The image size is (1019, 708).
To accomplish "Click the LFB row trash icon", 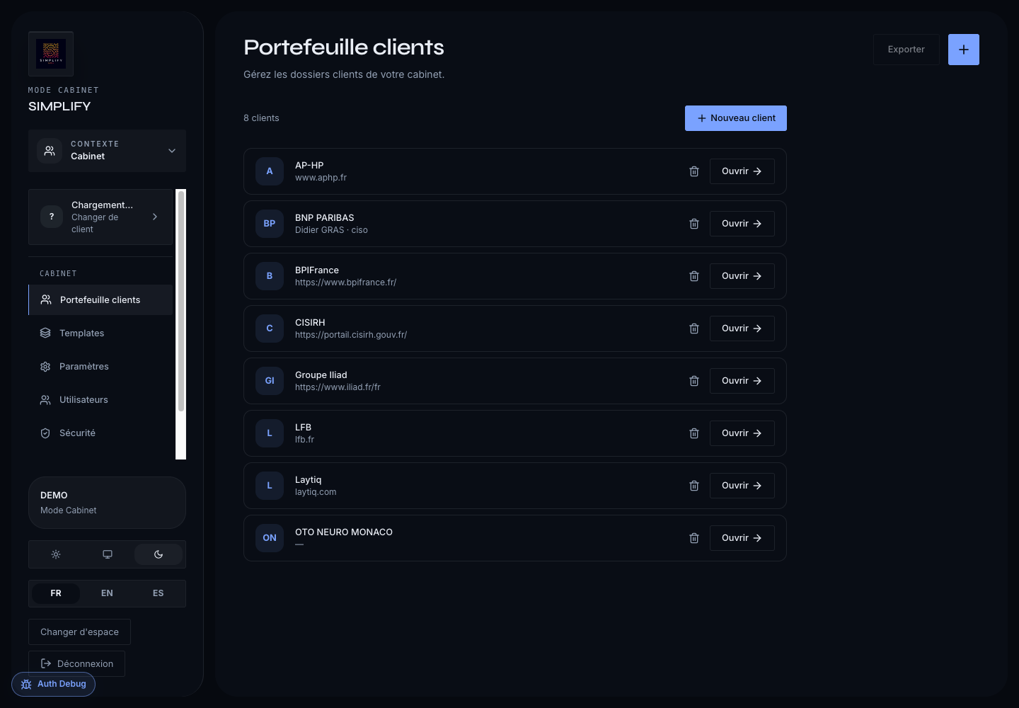I will click(694, 433).
